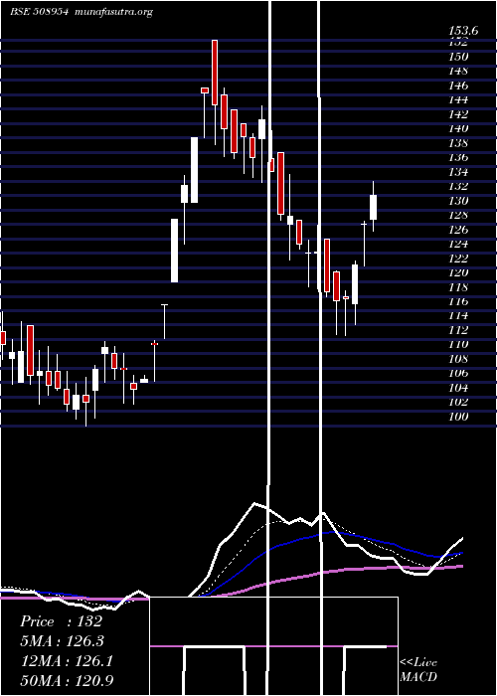Click the tallest red candle peaking near 152
This screenshot has height=696, width=497.
(x=215, y=73)
